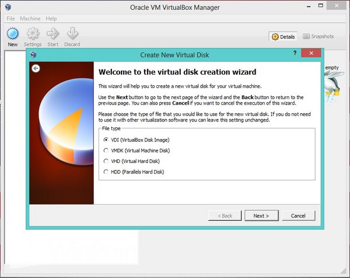Open the Help menu

coord(51,19)
